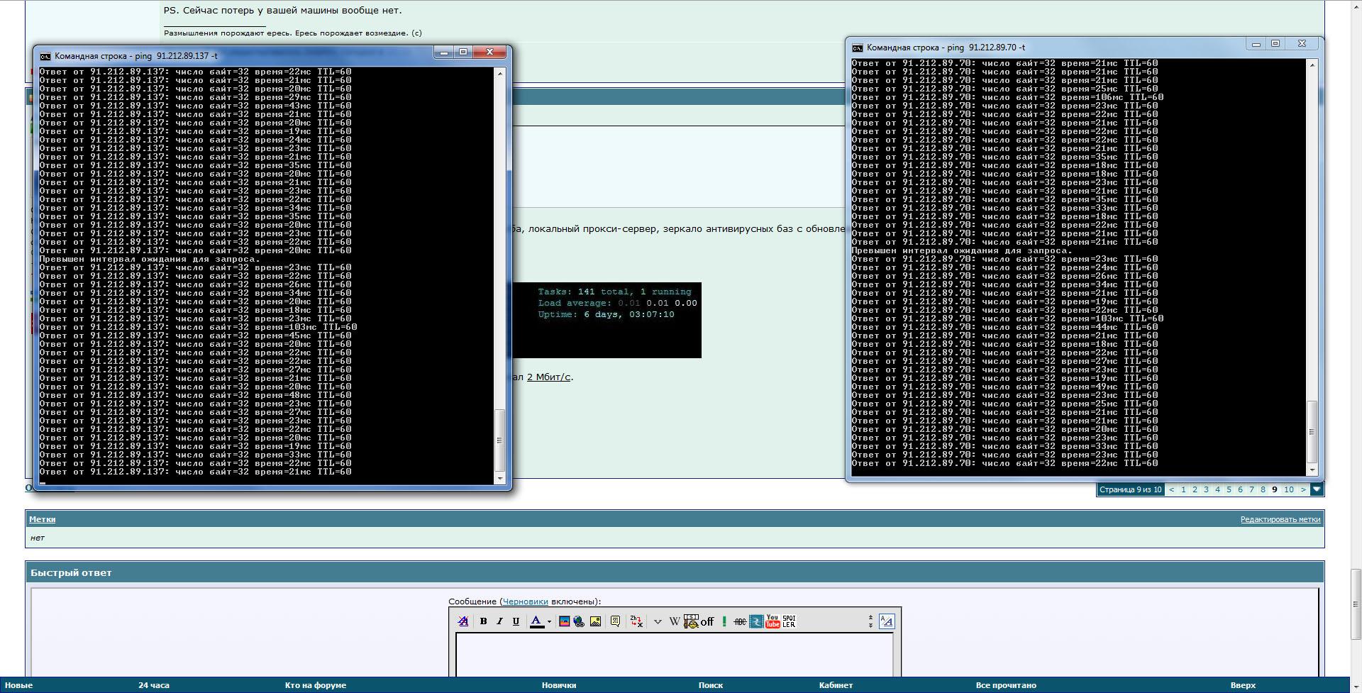The image size is (1362, 693).
Task: Click the insert link globe icon
Action: 580,621
